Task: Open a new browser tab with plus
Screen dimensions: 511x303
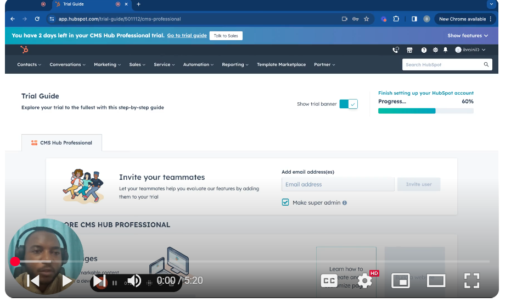Action: (x=138, y=4)
